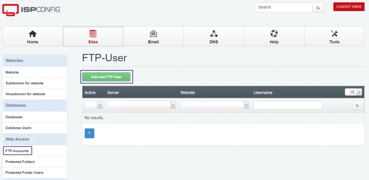The width and height of the screenshot is (369, 180).
Task: Click the Web Access section header
Action: click(35, 139)
